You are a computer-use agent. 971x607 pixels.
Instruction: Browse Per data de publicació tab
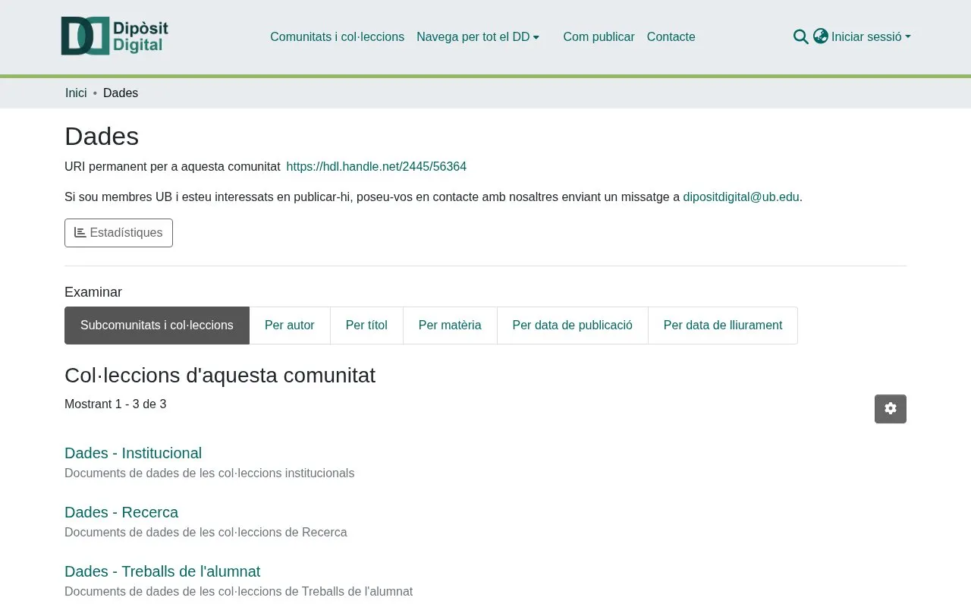573,326
